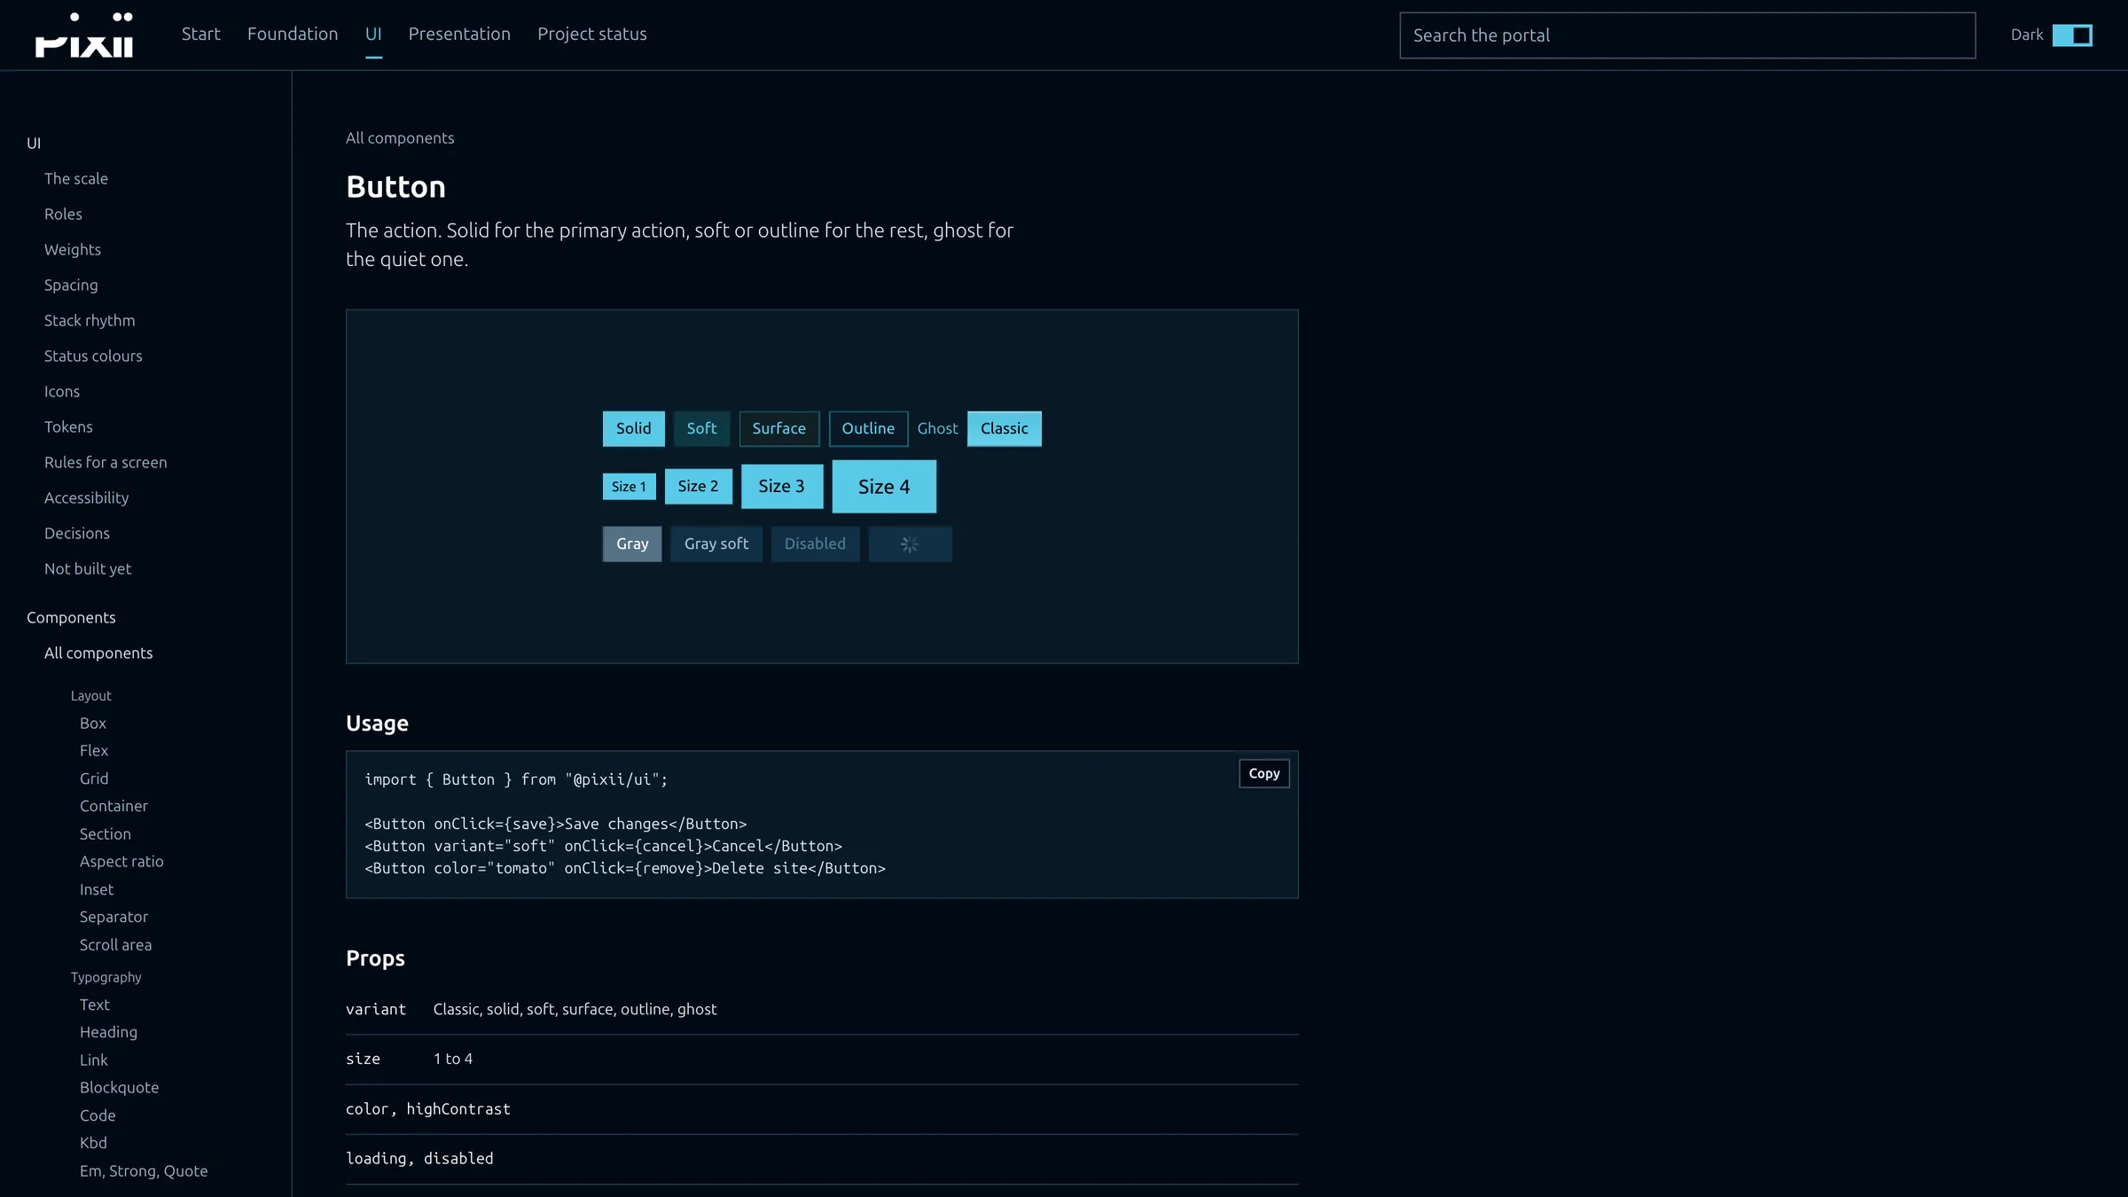Open Rules for a screen link

[106, 463]
